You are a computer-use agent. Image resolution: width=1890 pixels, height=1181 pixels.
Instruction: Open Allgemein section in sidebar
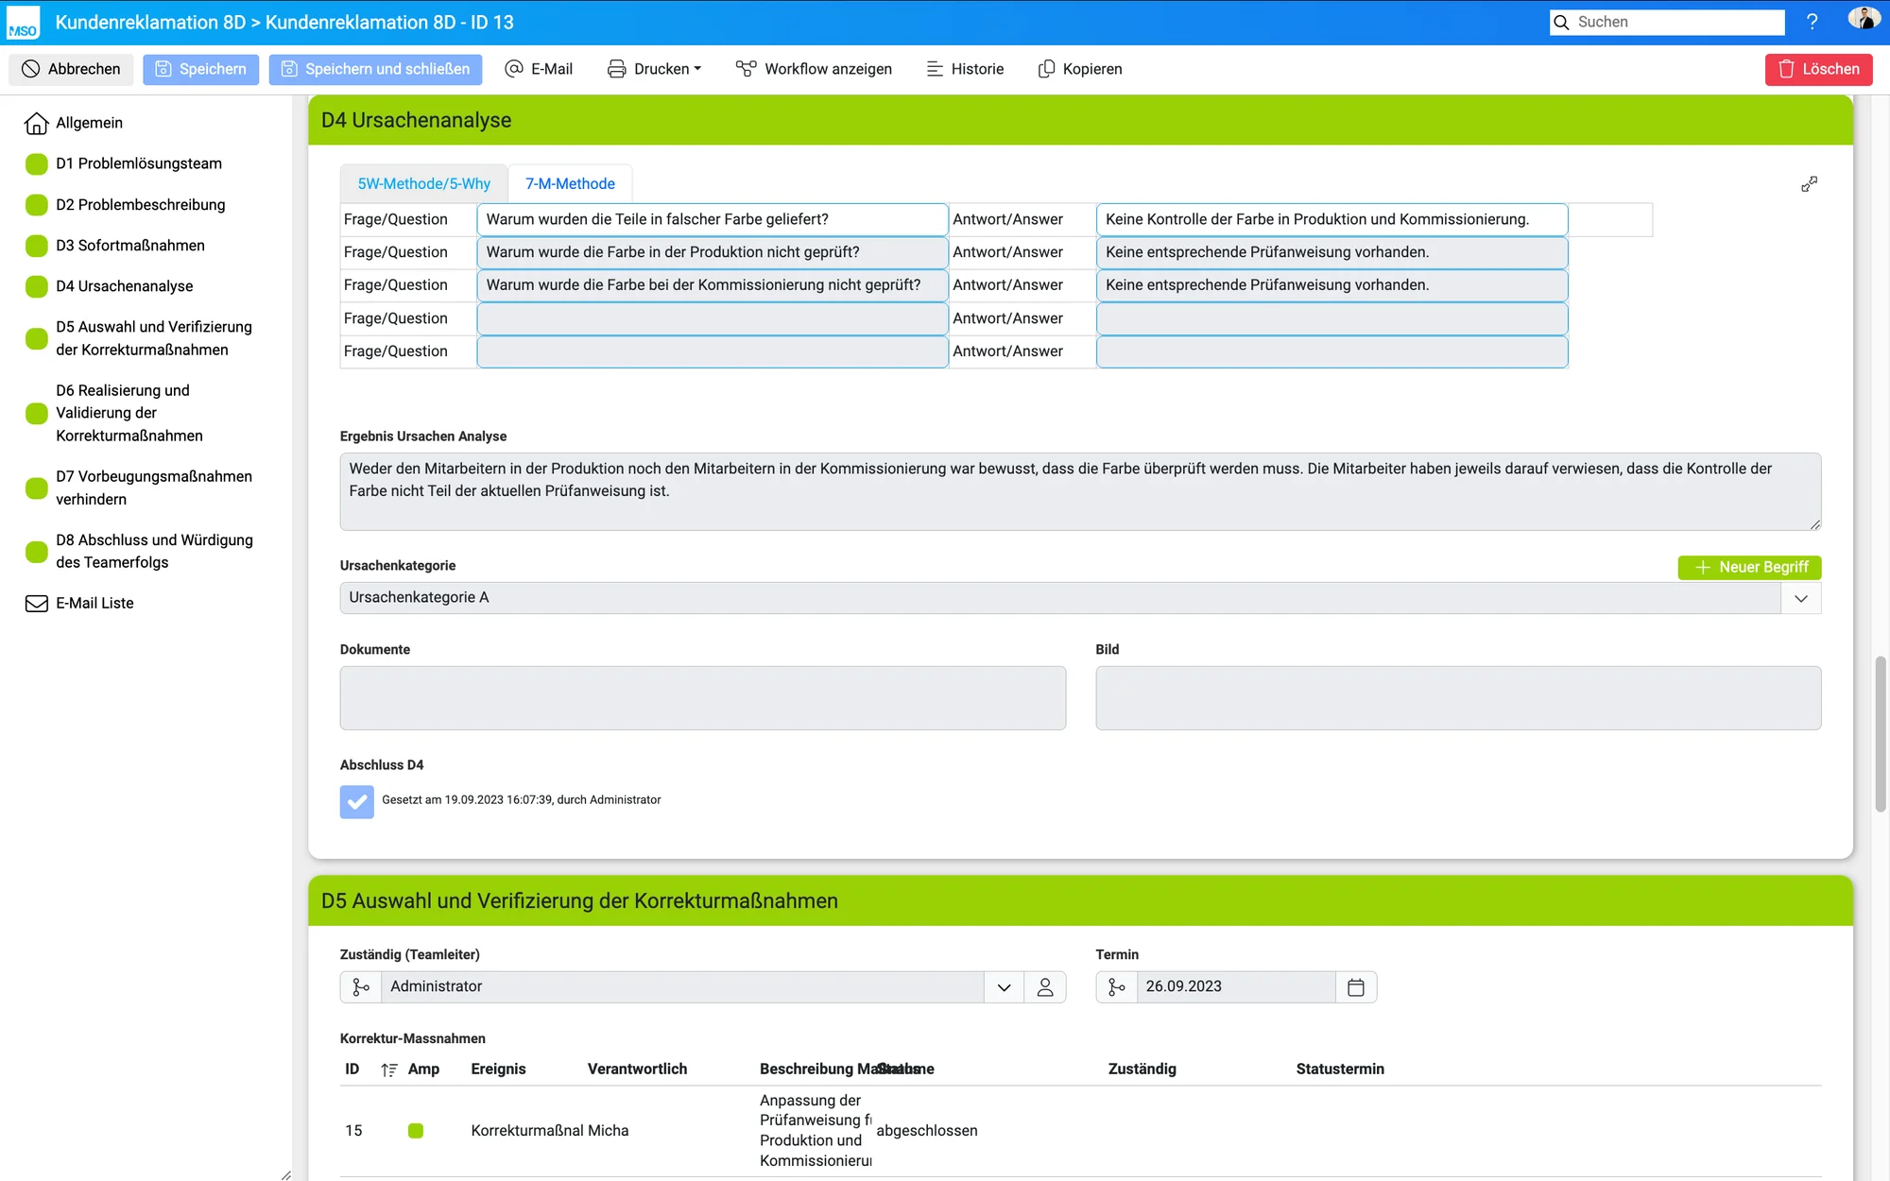89,123
